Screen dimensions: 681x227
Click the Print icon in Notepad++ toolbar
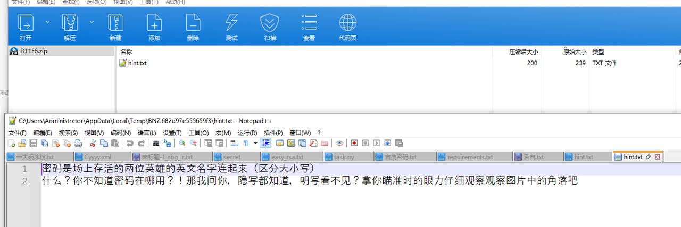(78, 143)
